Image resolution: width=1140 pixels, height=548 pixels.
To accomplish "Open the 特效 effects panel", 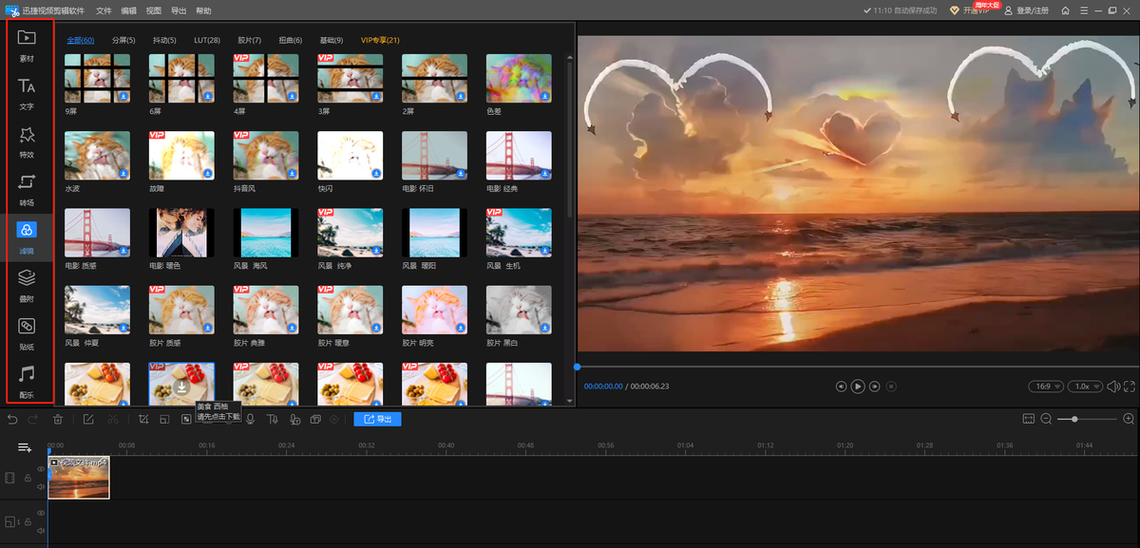I will point(27,140).
